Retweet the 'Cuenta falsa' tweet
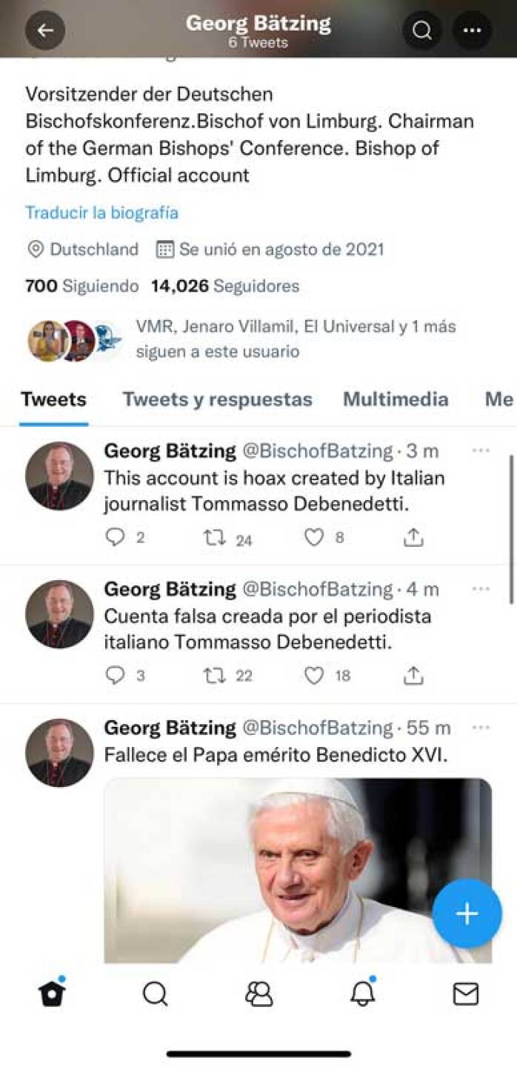Image resolution: width=517 pixels, height=1067 pixels. 215,675
